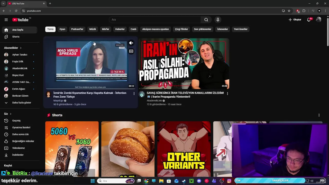
Task: Open Daha sonra izle list
Action: 20,134
